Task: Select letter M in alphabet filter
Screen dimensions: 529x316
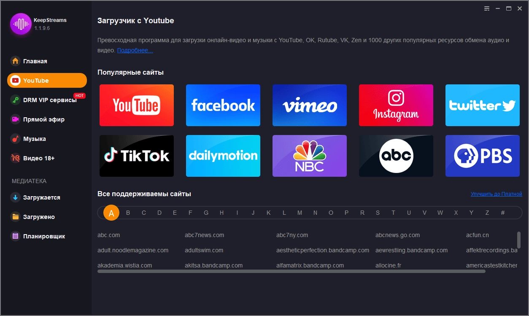Action: (x=300, y=213)
